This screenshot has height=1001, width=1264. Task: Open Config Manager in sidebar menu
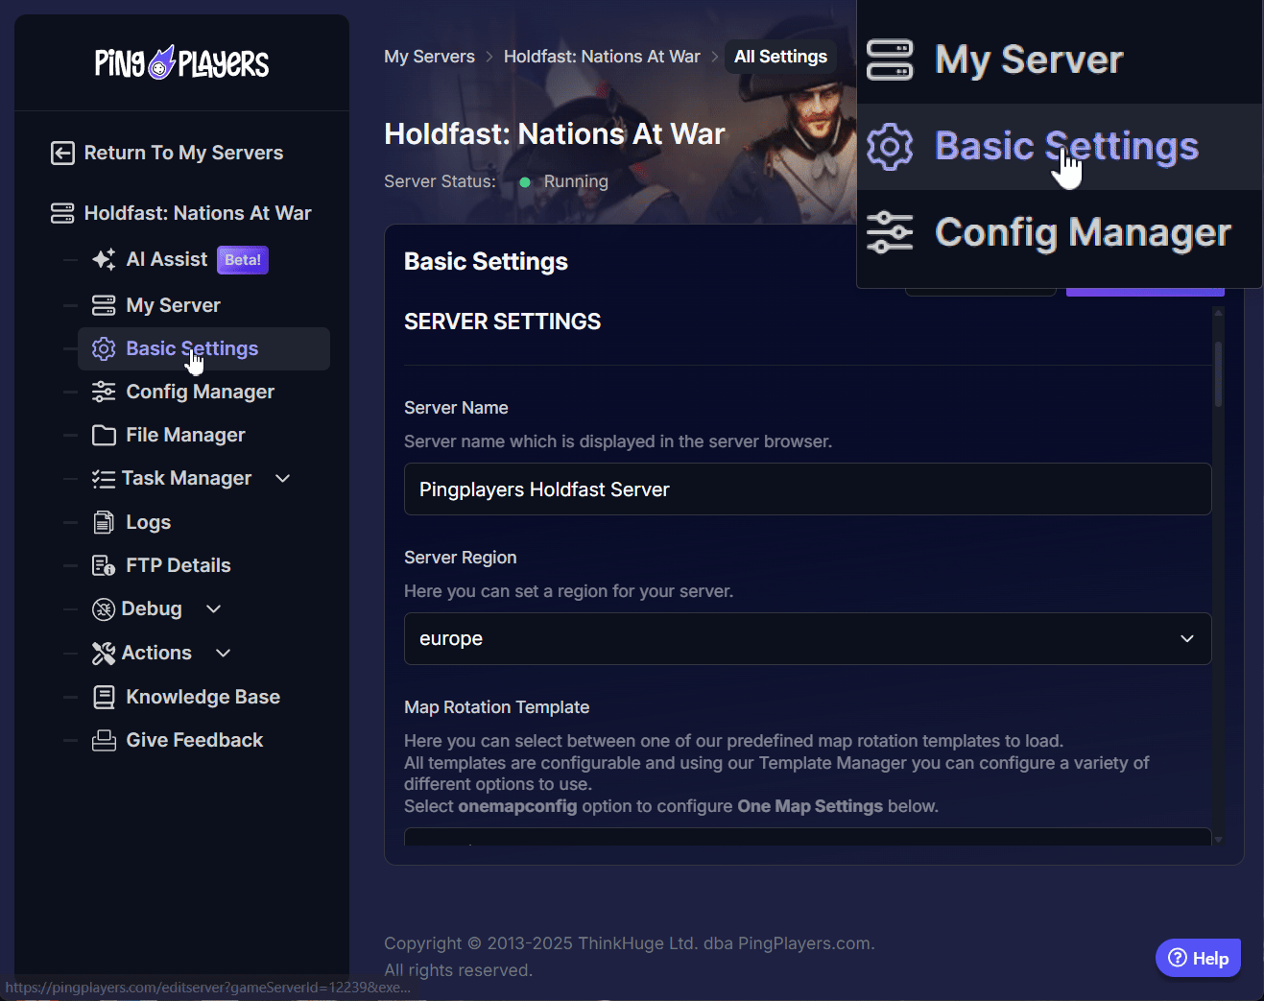tap(201, 392)
